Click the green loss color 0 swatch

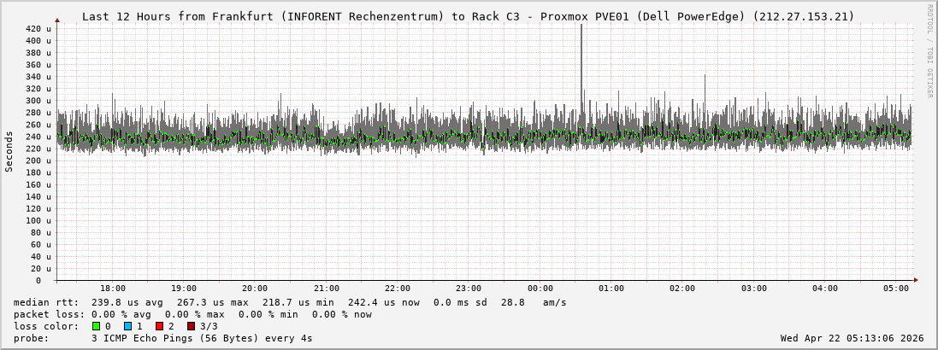(96, 326)
